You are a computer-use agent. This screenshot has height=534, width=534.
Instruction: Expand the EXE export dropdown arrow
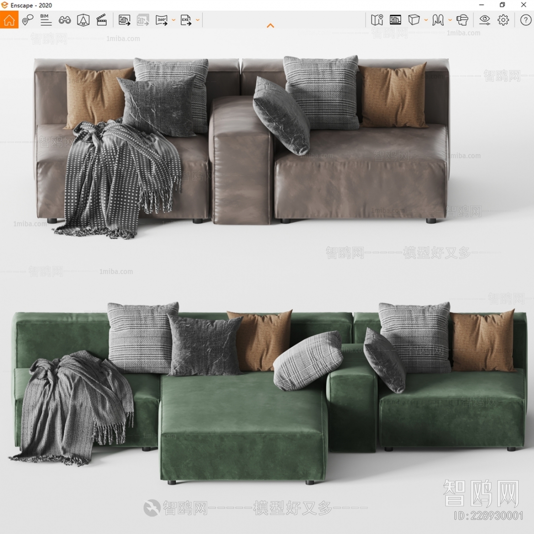tap(198, 20)
